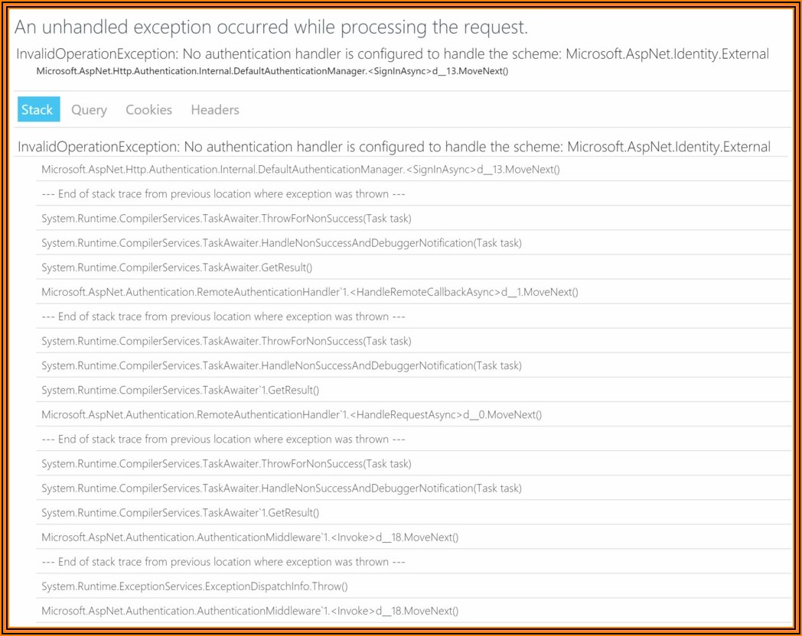The height and width of the screenshot is (636, 802).
Task: Click the bold SignInAsync summary line above the tabs
Action: [272, 71]
